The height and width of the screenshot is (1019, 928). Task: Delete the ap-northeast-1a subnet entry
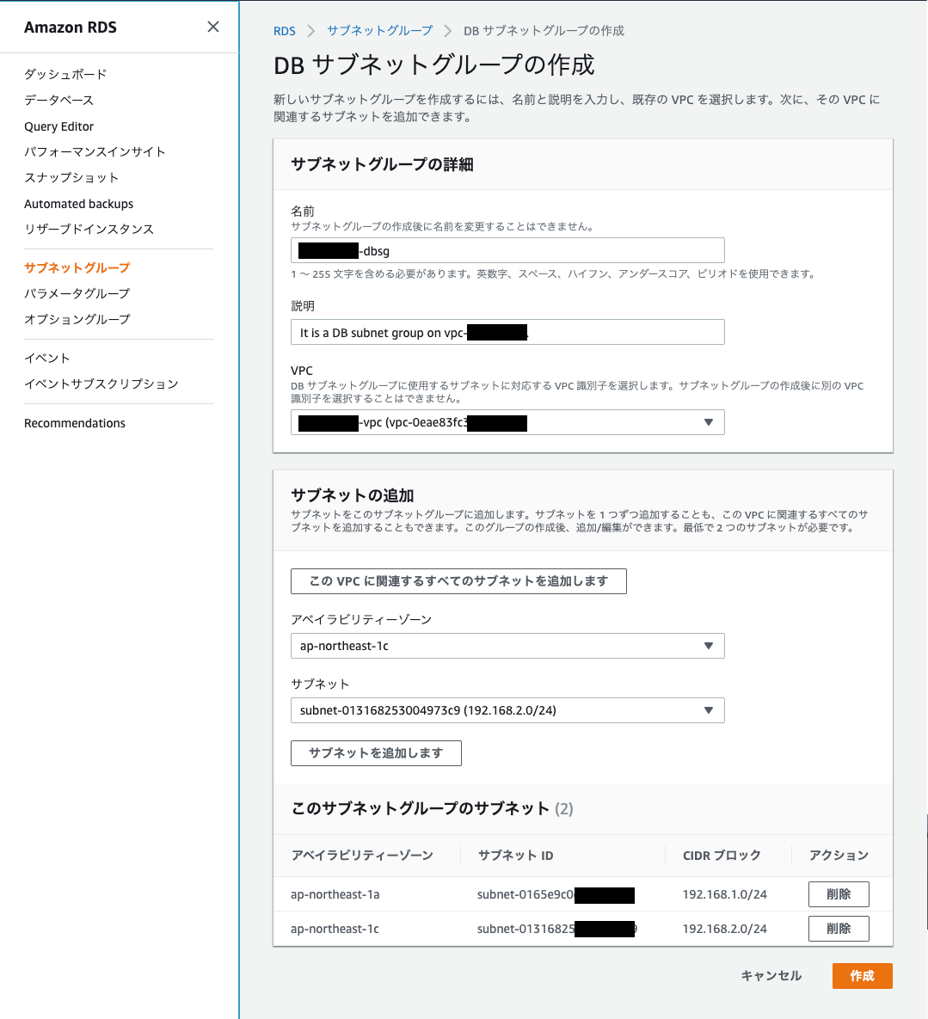(x=838, y=894)
